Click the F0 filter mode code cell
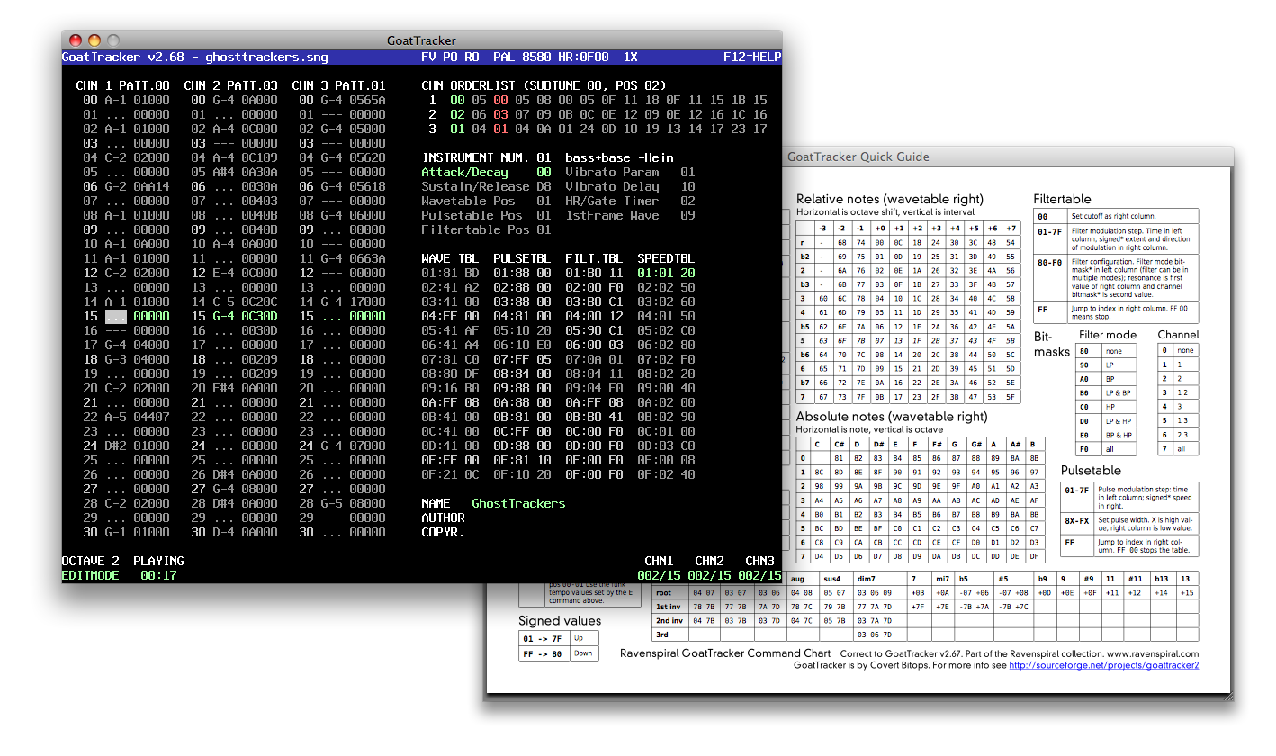 (x=1088, y=448)
